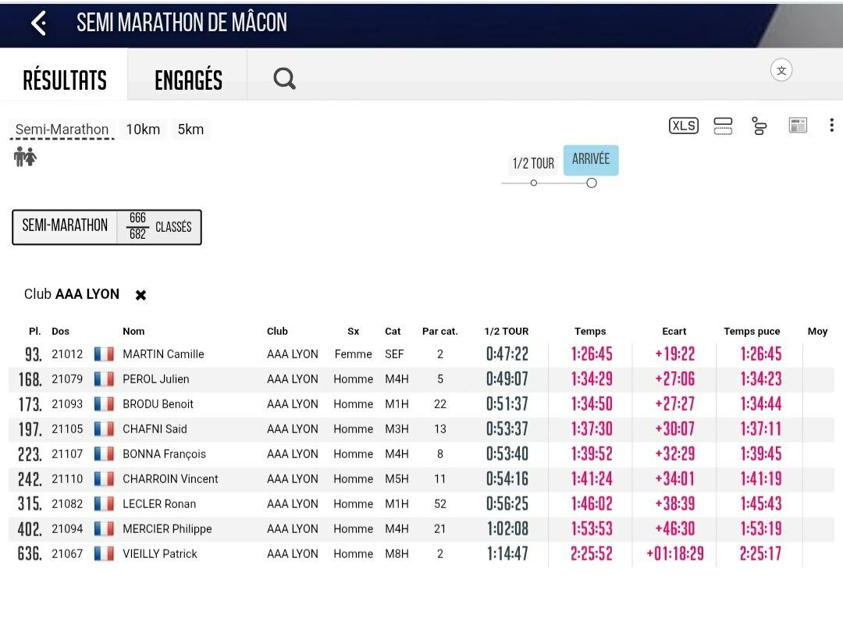Open the search magnifier icon
Viewport: 843px width, 622px height.
tap(284, 79)
